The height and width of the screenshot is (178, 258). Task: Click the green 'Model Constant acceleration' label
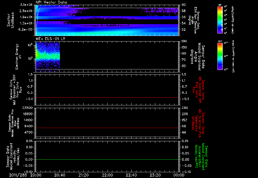(201, 156)
